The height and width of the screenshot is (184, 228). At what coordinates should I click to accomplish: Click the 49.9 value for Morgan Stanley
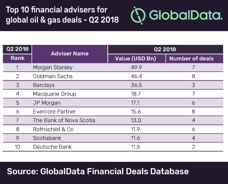click(136, 67)
